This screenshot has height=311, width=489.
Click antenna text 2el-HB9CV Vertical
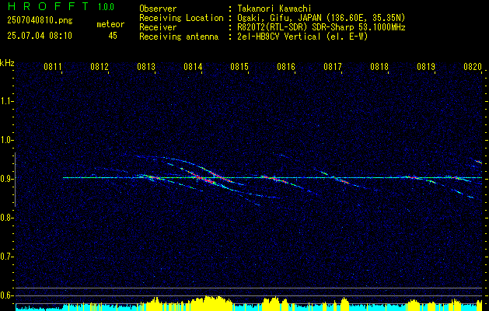(x=279, y=37)
